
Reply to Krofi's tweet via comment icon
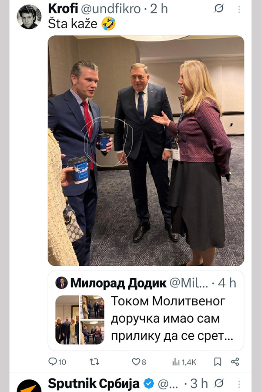[x=57, y=362]
